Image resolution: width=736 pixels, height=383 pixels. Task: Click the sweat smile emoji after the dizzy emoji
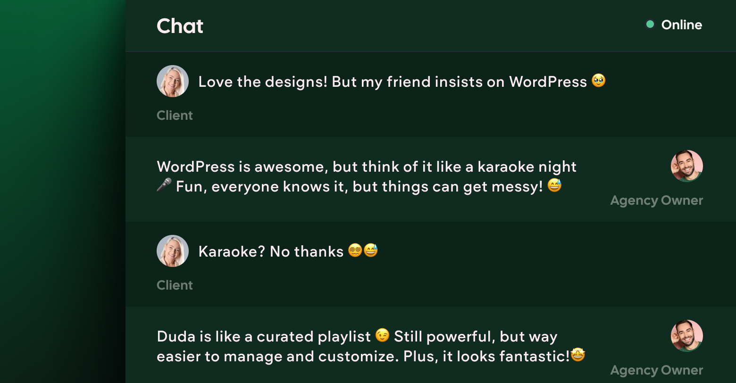tap(371, 250)
